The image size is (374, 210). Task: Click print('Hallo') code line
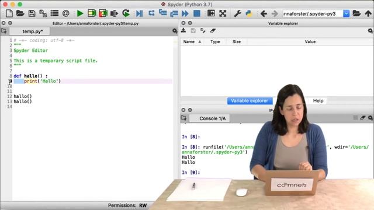coord(43,81)
